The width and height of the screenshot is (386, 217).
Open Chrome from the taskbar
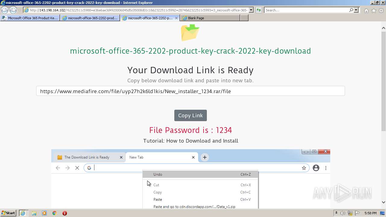point(55,213)
